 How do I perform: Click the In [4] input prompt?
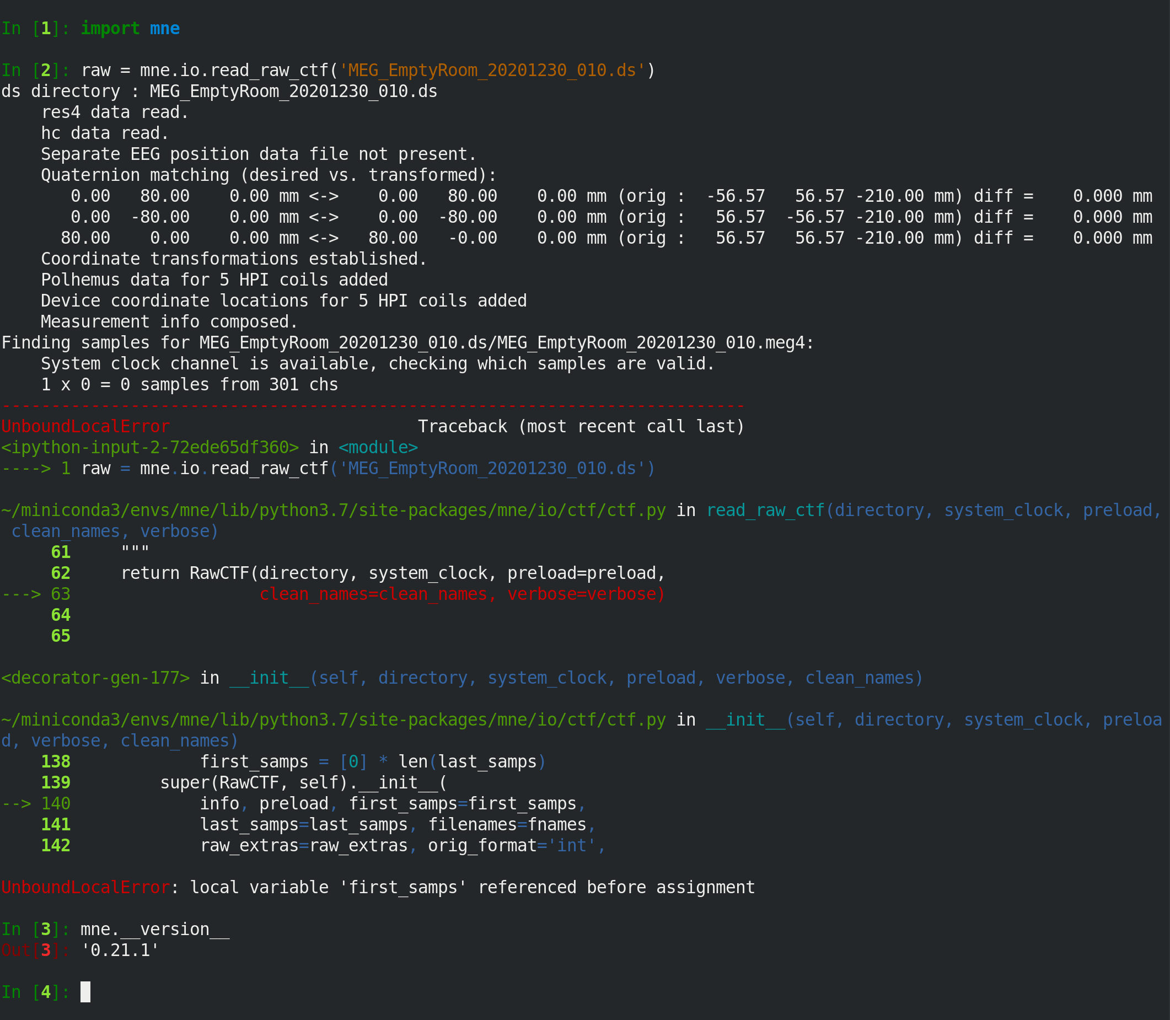pyautogui.click(x=34, y=991)
